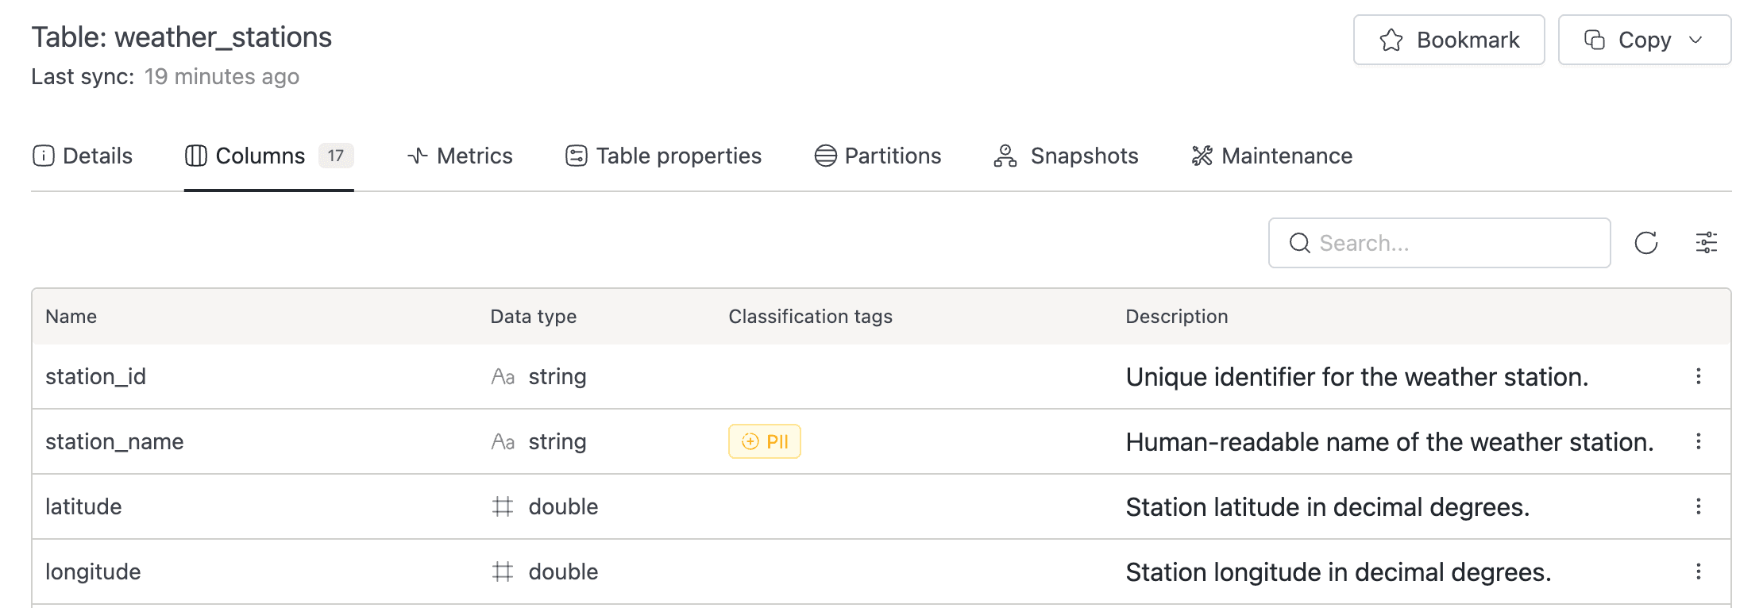Image resolution: width=1763 pixels, height=608 pixels.
Task: Open row options for station_name
Action: coord(1698,441)
